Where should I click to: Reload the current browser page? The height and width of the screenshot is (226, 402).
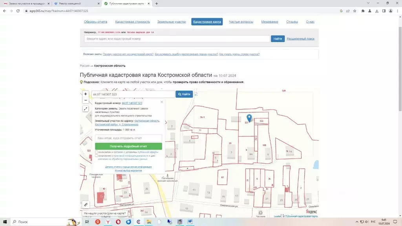18,11
